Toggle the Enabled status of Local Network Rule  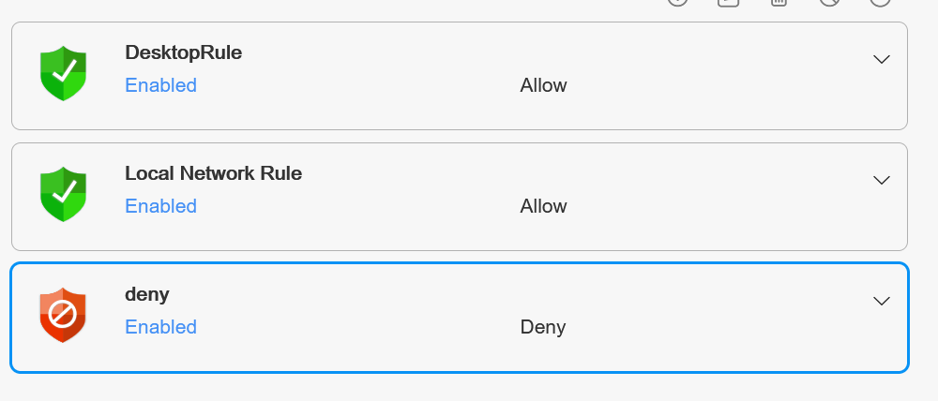pos(161,205)
